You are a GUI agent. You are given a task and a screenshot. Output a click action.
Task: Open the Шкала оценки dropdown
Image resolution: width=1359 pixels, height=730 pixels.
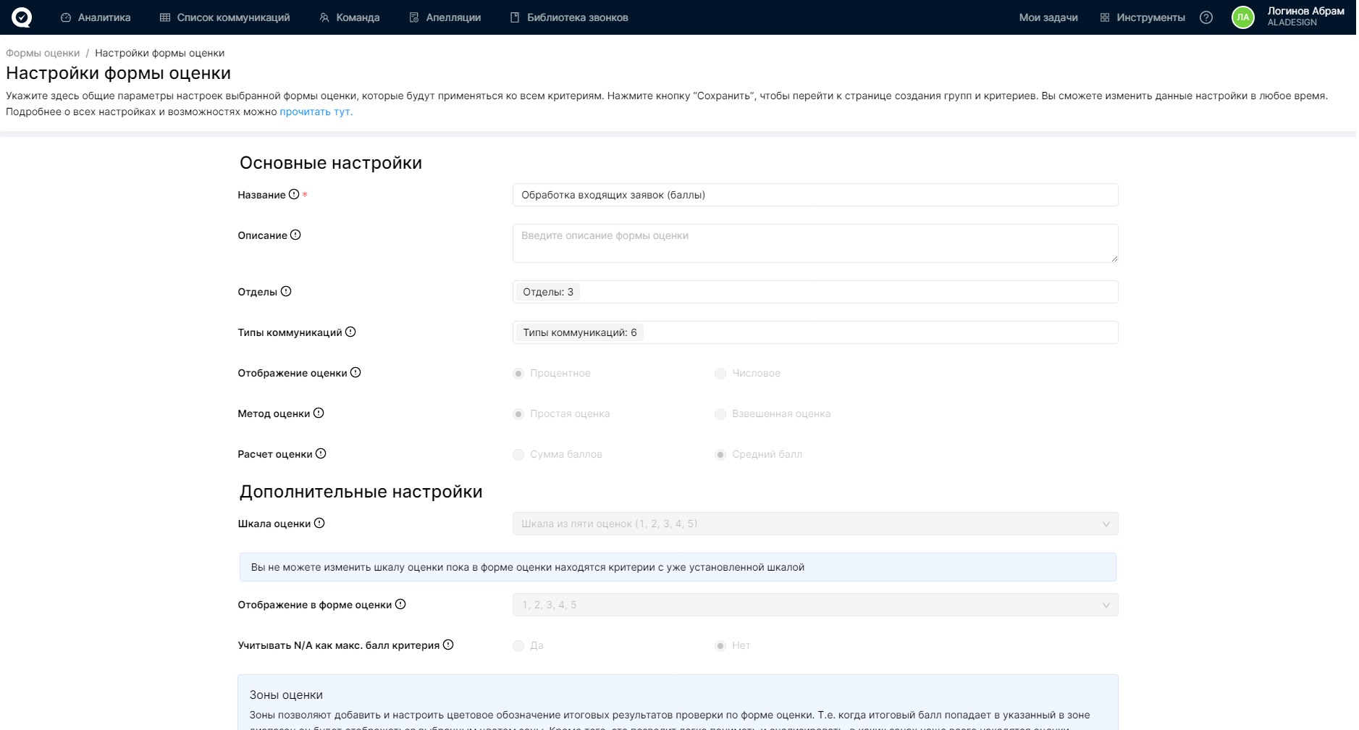pyautogui.click(x=815, y=524)
